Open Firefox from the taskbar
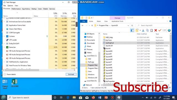The height and width of the screenshot is (100, 177). point(93,97)
